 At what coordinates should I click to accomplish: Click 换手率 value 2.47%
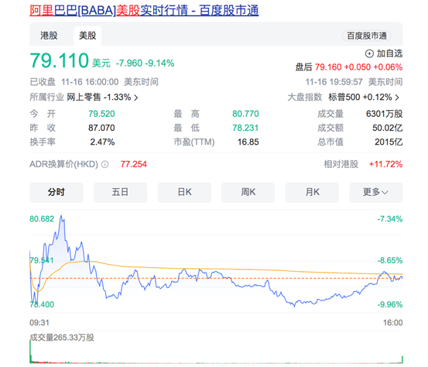click(x=102, y=142)
